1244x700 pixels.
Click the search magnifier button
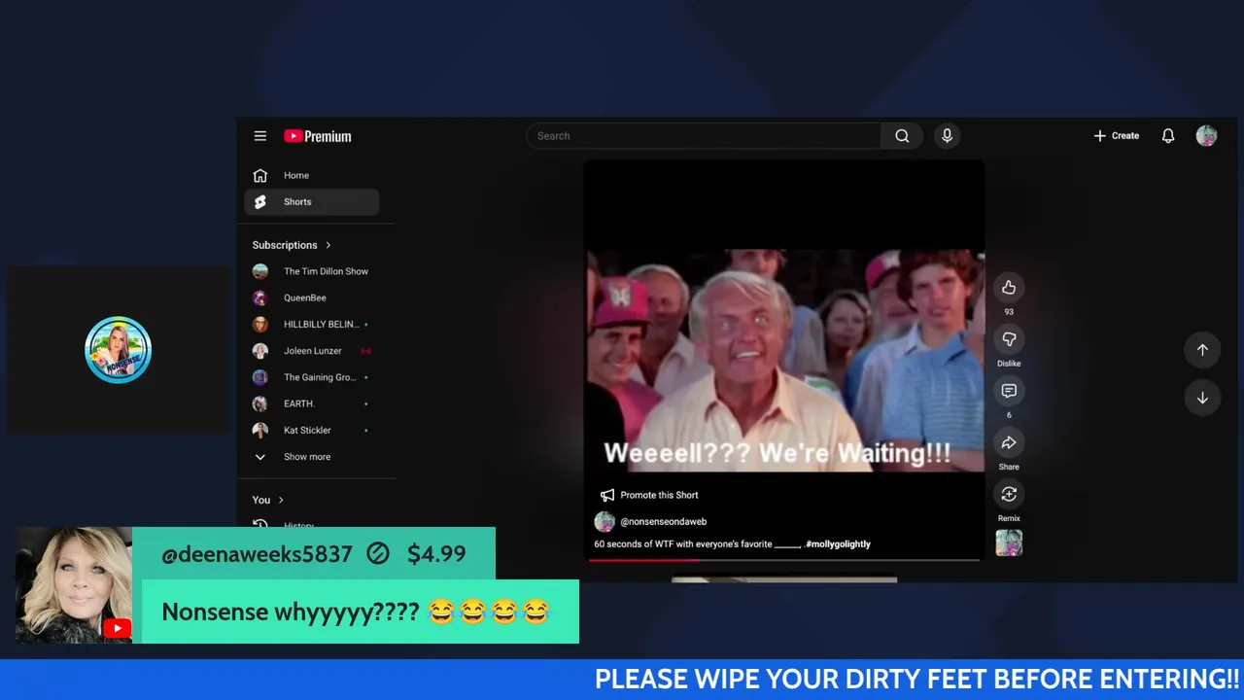click(902, 136)
